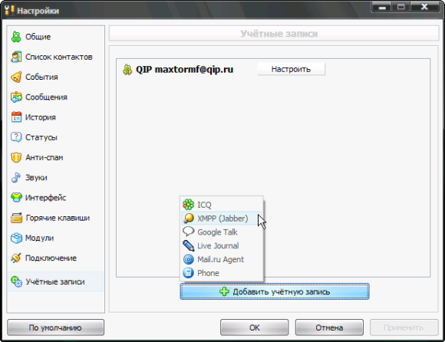This screenshot has width=445, height=342.
Task: Click the Live Journal pencil icon
Action: [188, 245]
